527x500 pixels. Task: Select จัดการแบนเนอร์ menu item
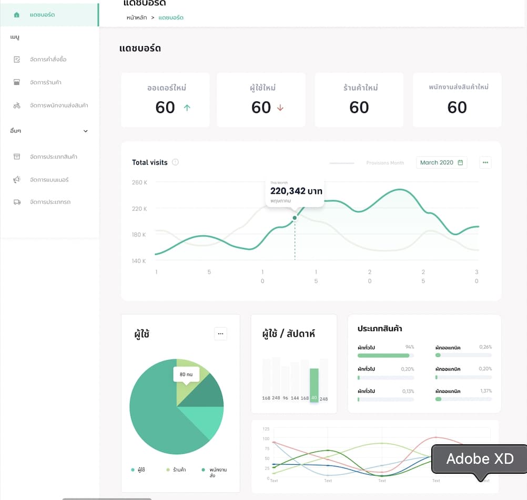pyautogui.click(x=49, y=180)
